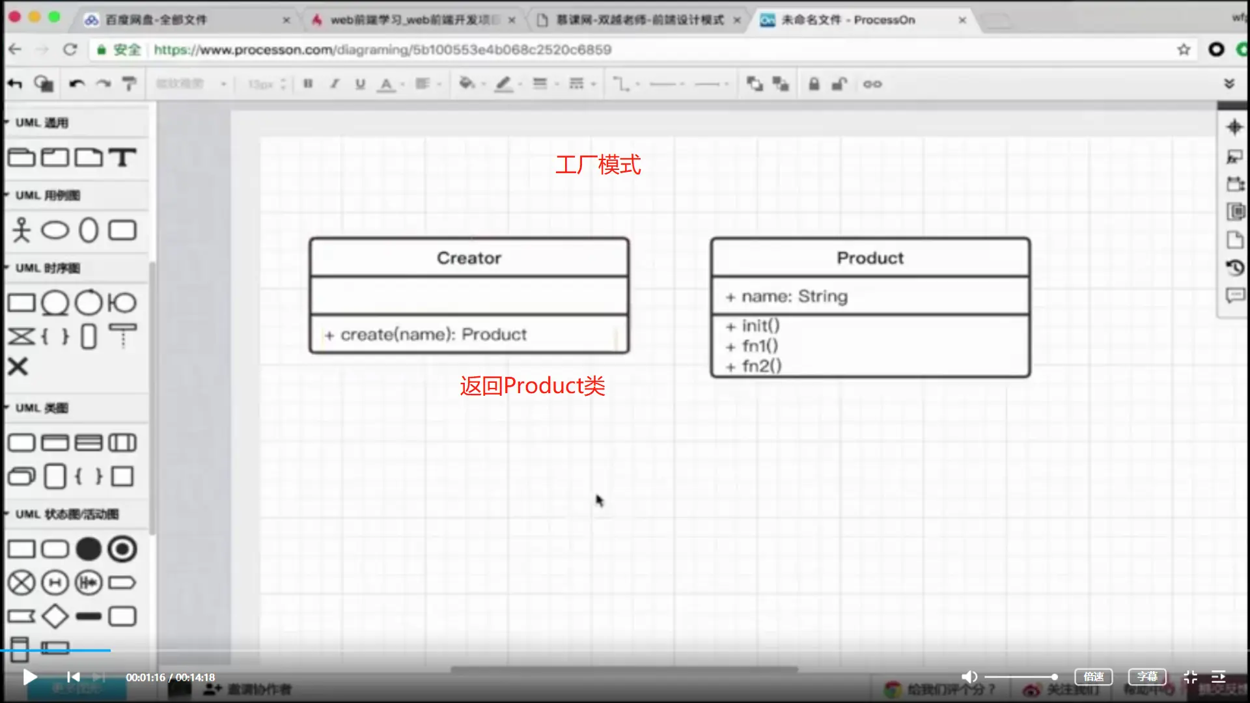Click the link chain icon in toolbar
Image resolution: width=1250 pixels, height=703 pixels.
click(x=872, y=84)
